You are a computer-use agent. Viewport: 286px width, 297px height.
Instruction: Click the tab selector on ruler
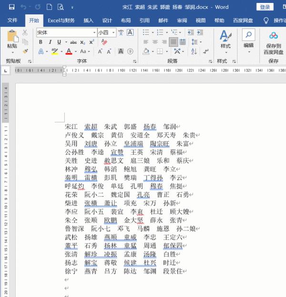(x=6, y=70)
